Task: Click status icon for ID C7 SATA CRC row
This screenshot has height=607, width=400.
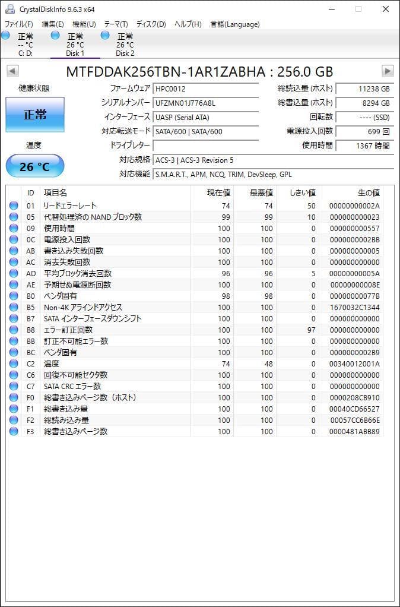Action: (14, 386)
